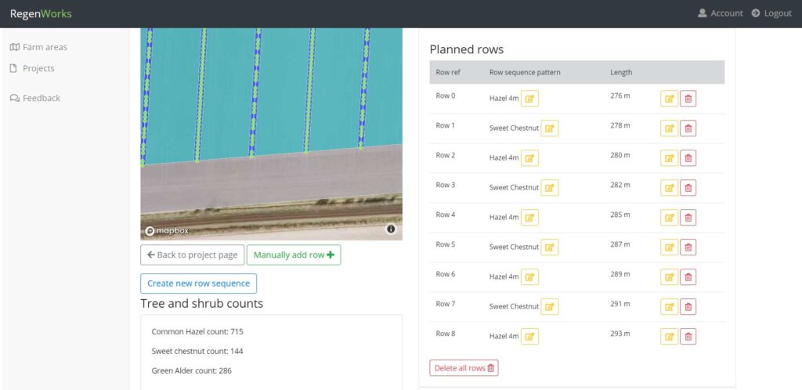Click the 'Length' column header

click(x=621, y=73)
